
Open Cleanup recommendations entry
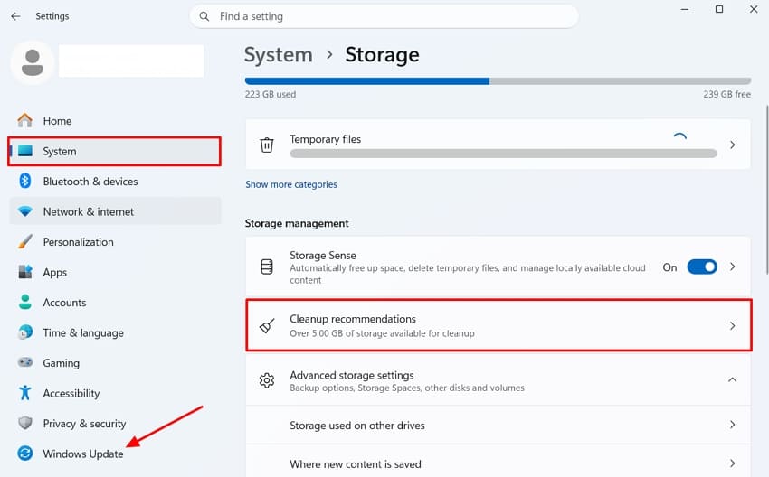[498, 325]
